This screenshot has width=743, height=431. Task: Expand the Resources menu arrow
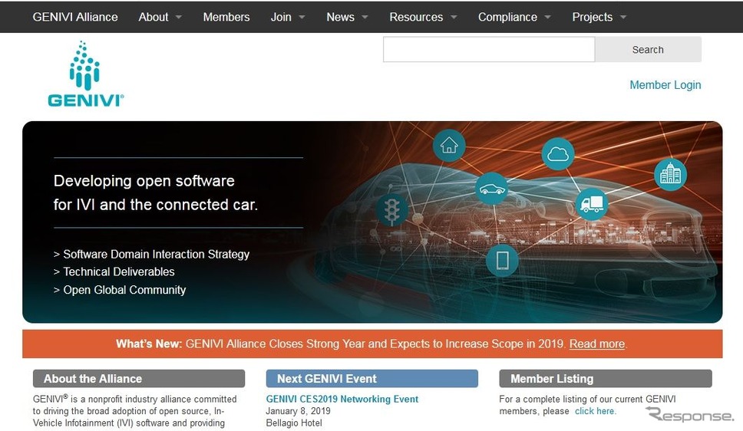454,17
